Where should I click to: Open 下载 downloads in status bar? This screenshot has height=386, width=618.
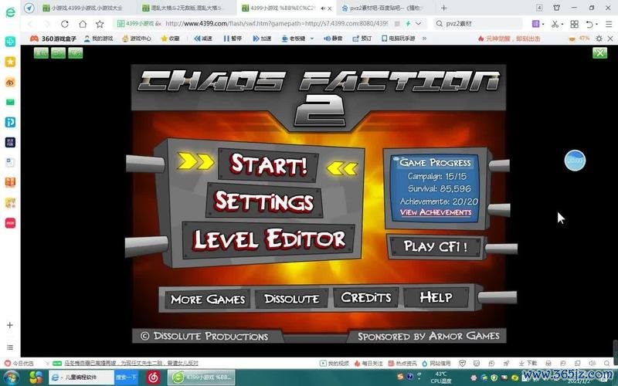pyautogui.click(x=528, y=363)
